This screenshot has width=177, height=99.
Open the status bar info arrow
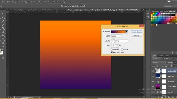(40, 97)
